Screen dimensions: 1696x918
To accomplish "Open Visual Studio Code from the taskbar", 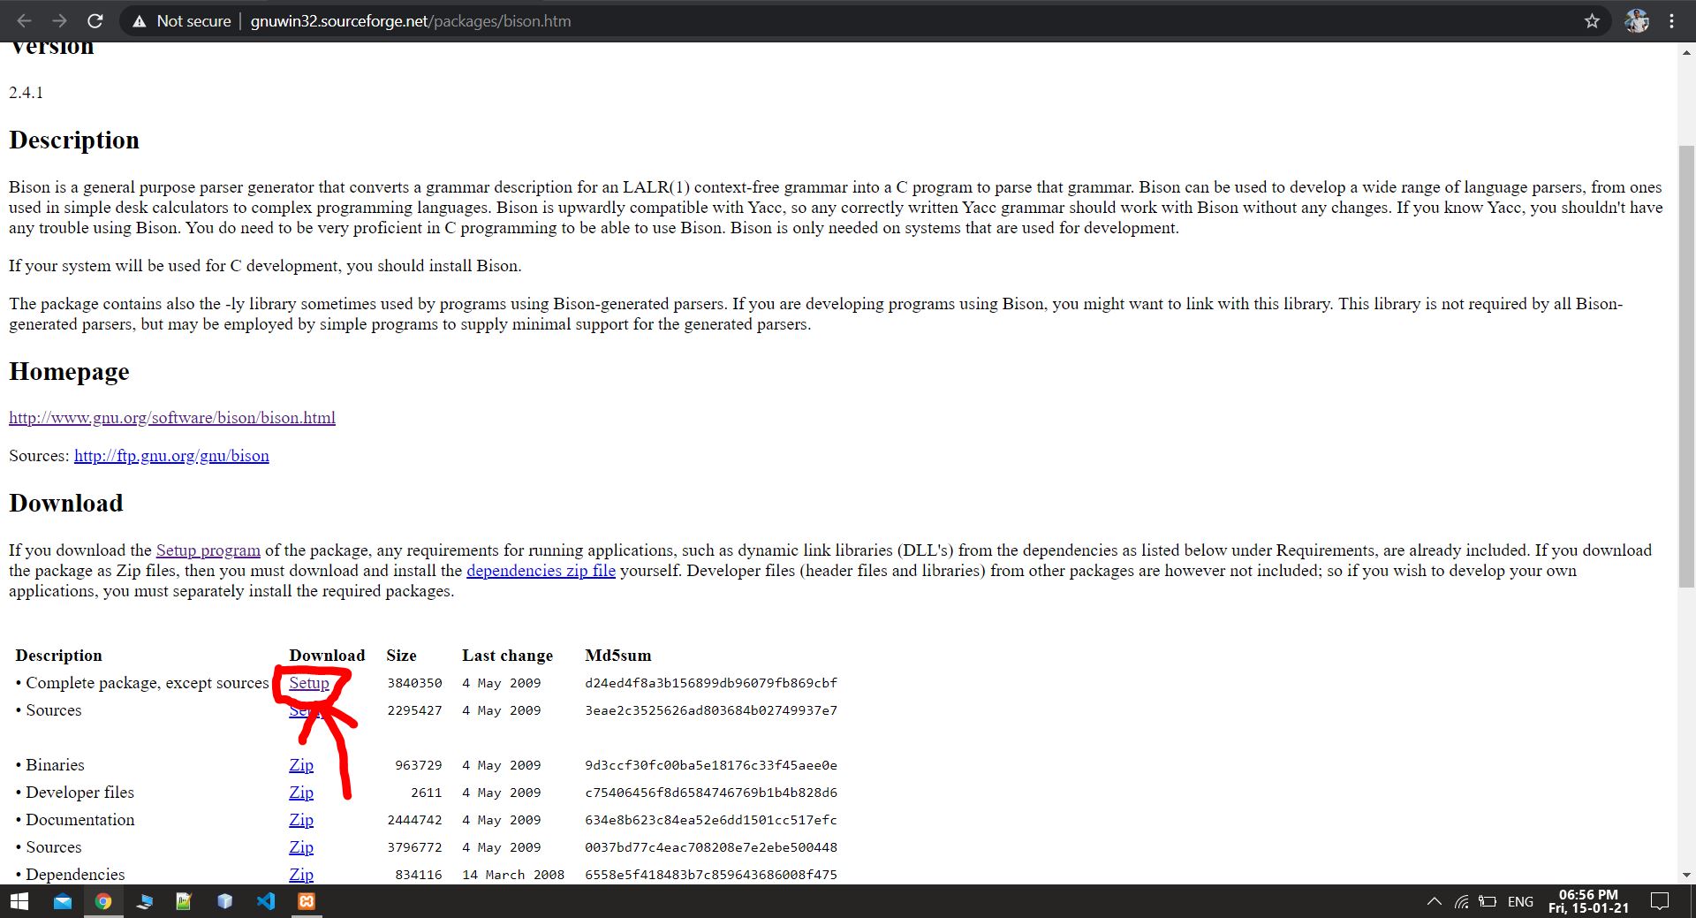I will 265,901.
